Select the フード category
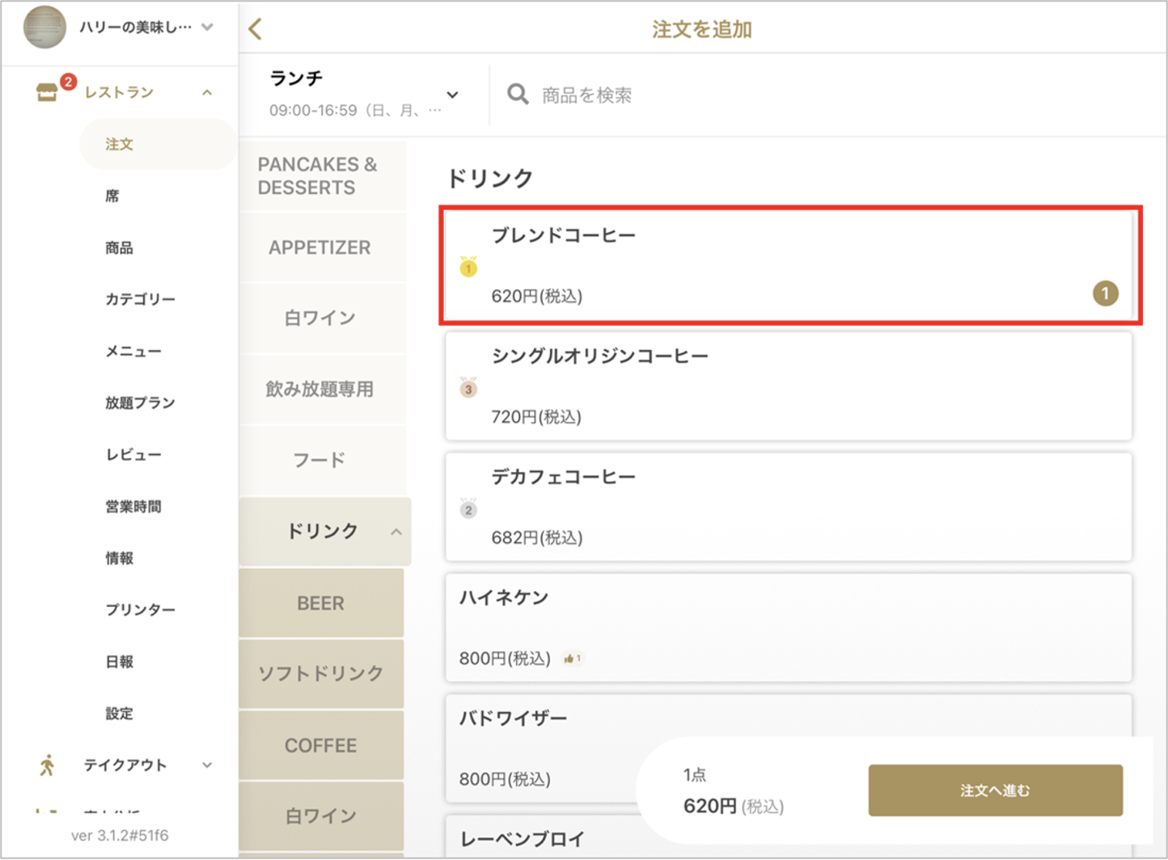The width and height of the screenshot is (1168, 860). coord(323,460)
